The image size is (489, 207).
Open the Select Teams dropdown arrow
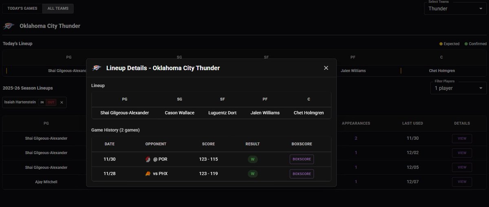click(480, 9)
